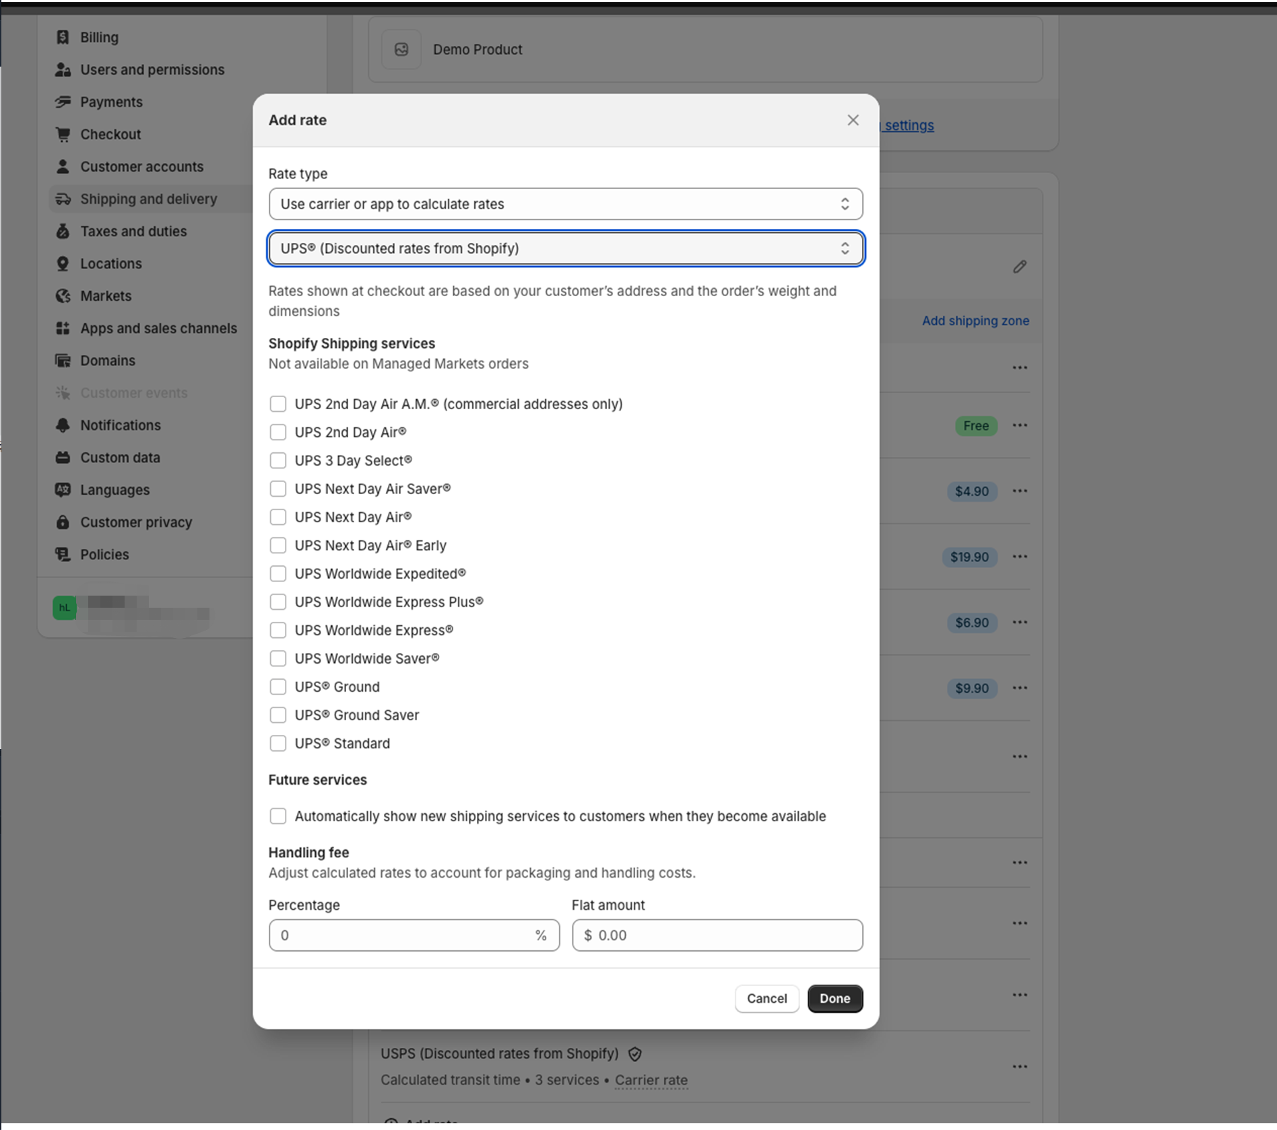Open Markets settings page
This screenshot has width=1277, height=1130.
[106, 295]
